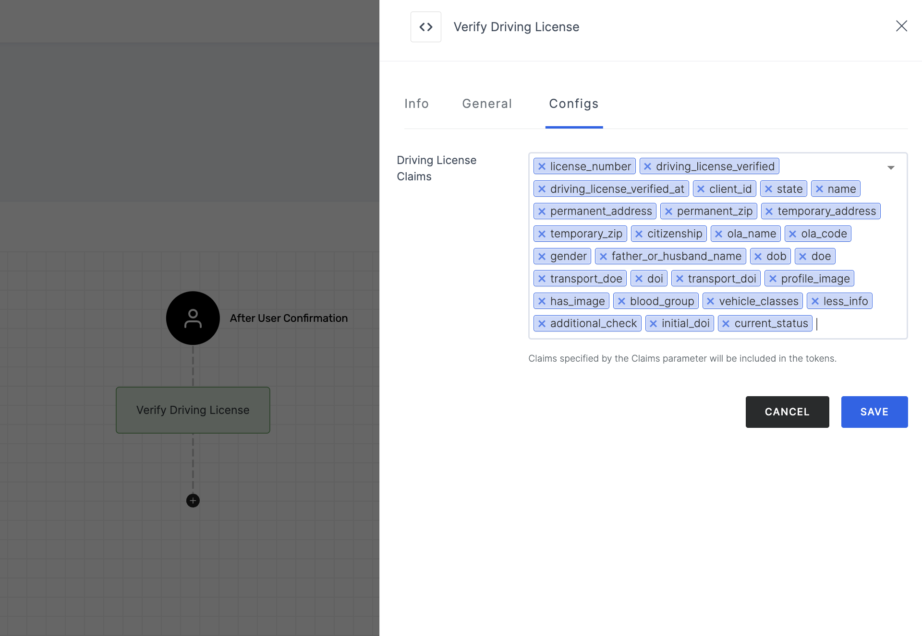Click the Driving License Claims field label
The width and height of the screenshot is (922, 636).
(x=437, y=168)
